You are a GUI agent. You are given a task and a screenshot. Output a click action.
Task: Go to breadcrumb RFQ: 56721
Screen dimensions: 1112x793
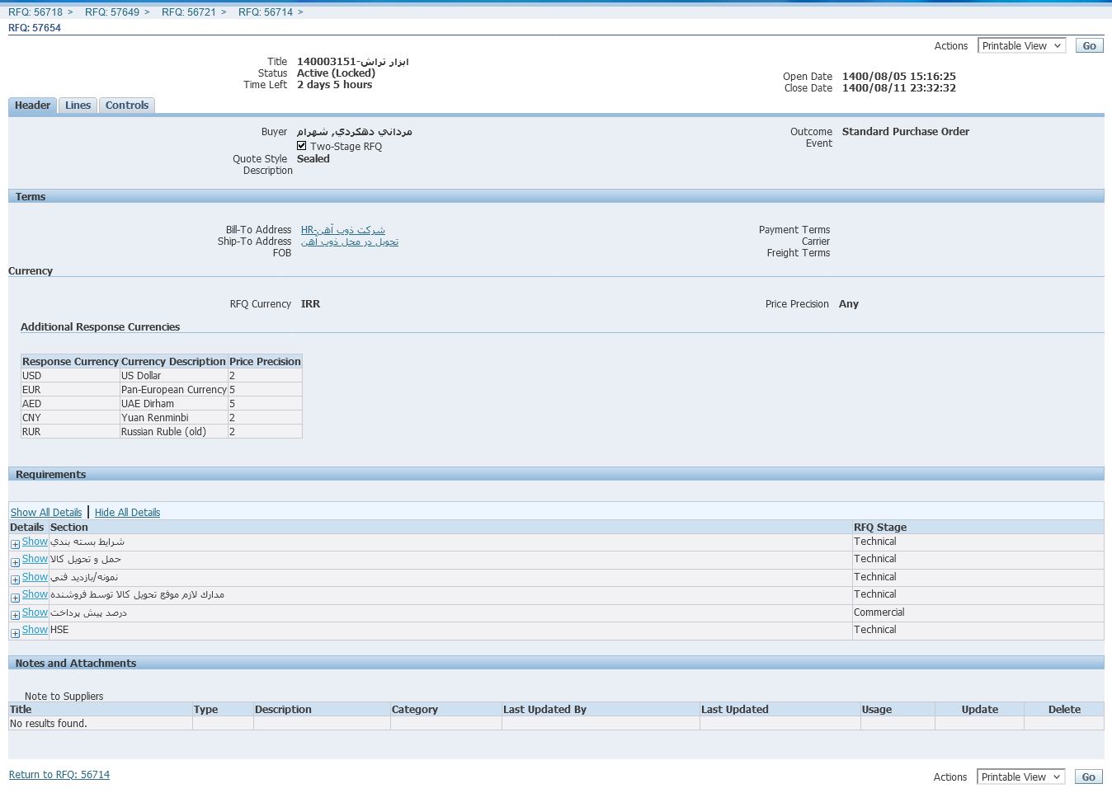(x=189, y=12)
